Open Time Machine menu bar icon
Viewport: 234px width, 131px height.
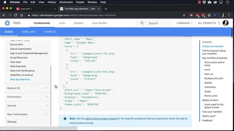click(227, 2)
